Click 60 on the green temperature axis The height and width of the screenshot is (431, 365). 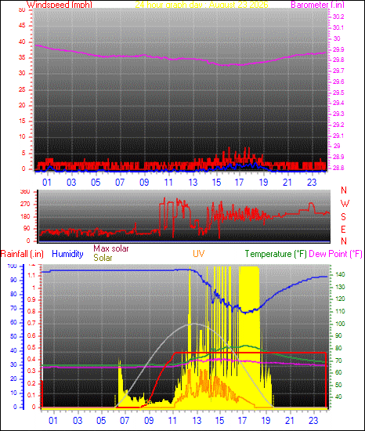pos(338,372)
